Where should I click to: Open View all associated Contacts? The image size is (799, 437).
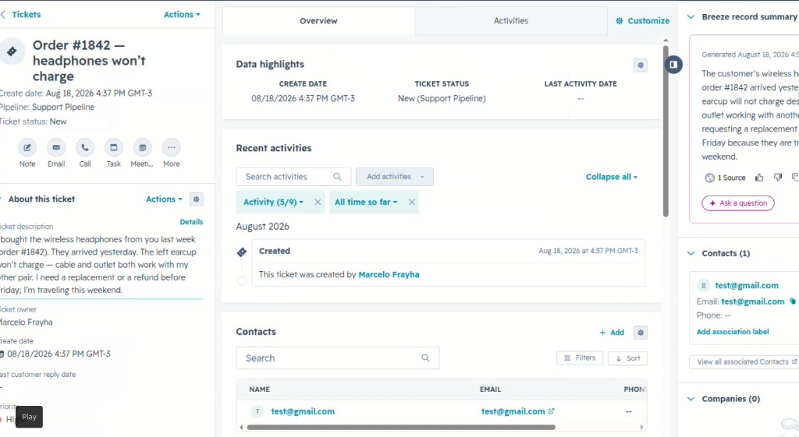click(744, 361)
